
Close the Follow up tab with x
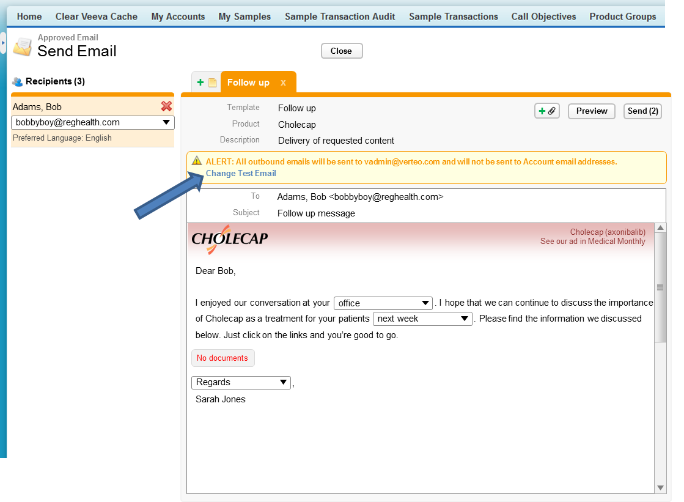pyautogui.click(x=283, y=83)
